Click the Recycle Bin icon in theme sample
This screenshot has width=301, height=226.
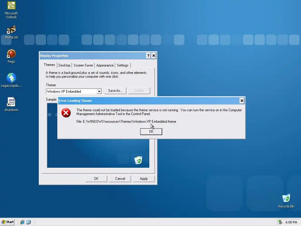tap(138, 160)
